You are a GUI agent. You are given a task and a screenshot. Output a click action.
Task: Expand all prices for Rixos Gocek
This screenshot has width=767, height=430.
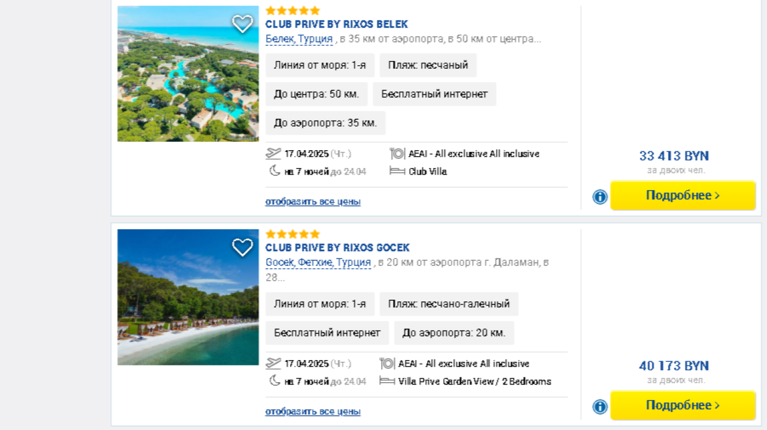[x=313, y=411]
